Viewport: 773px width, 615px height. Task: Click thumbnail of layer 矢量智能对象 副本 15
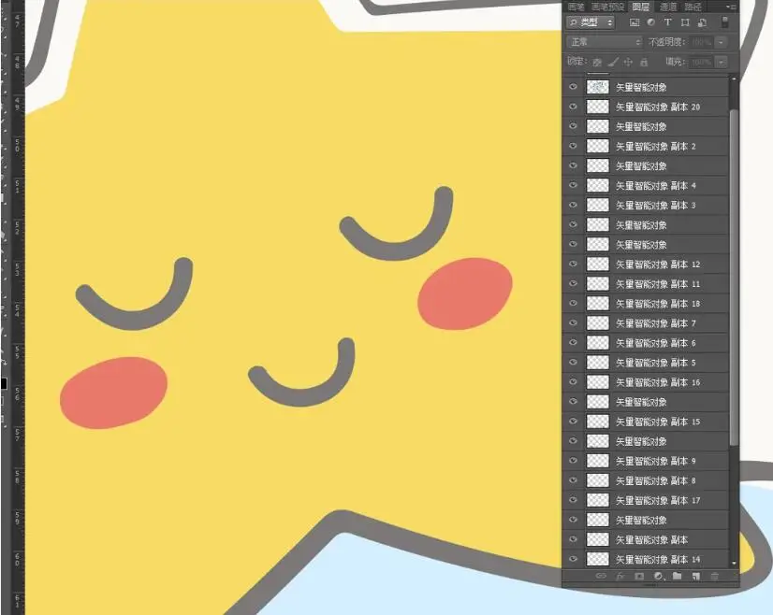(597, 422)
